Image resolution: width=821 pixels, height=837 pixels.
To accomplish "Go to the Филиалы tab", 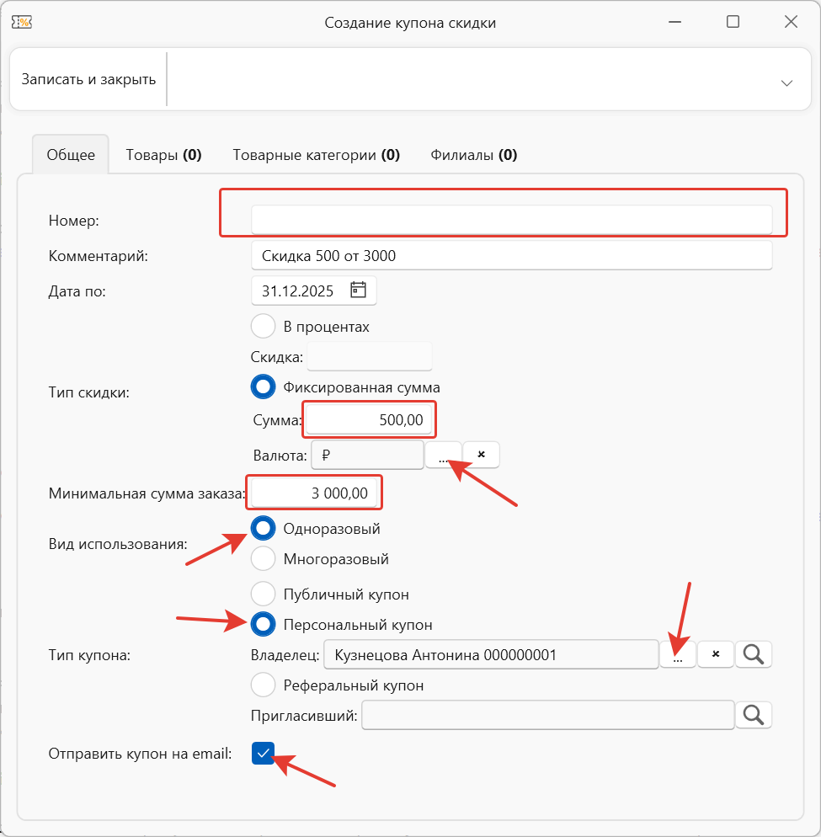I will [473, 155].
